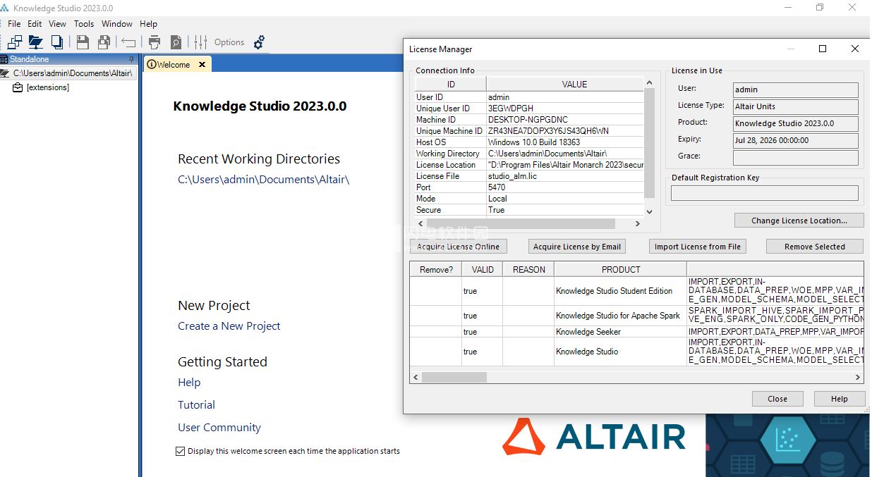Click the Standalone panel header icon
The width and height of the screenshot is (872, 477).
4,59
